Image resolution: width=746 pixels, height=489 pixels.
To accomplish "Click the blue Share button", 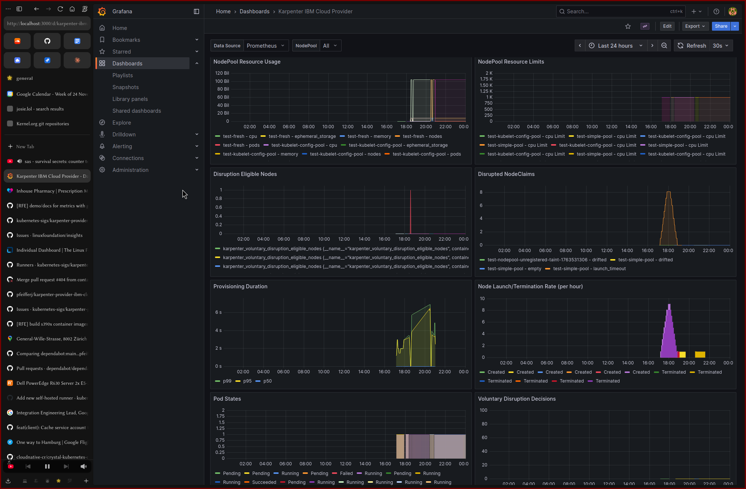I will (x=721, y=26).
